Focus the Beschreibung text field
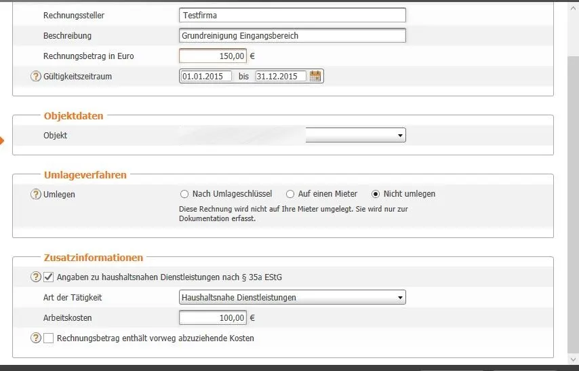 point(293,35)
